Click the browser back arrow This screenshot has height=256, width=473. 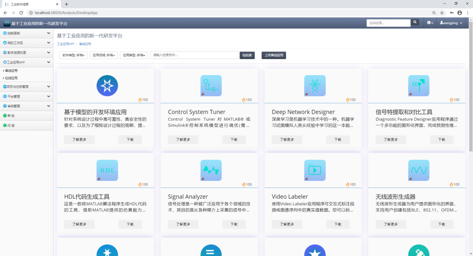coord(5,13)
